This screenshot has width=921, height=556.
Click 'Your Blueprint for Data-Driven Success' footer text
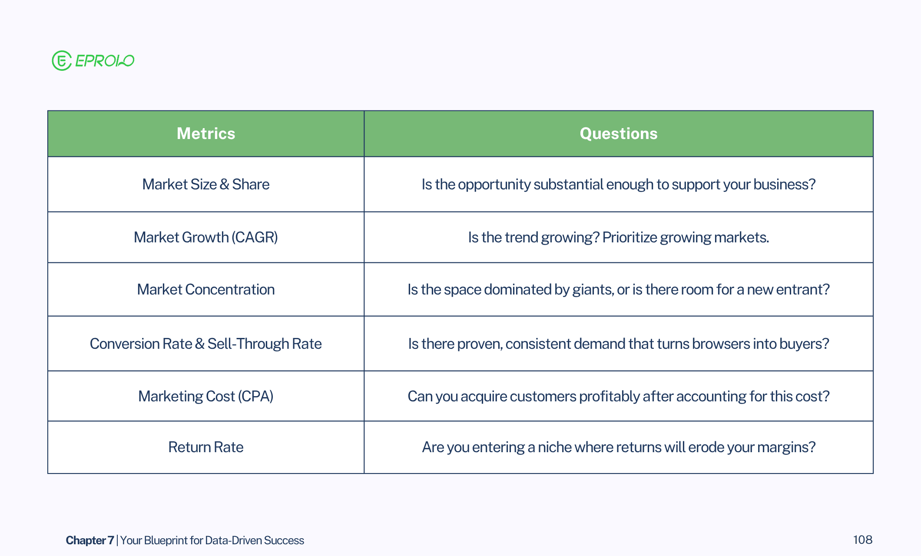tap(212, 540)
